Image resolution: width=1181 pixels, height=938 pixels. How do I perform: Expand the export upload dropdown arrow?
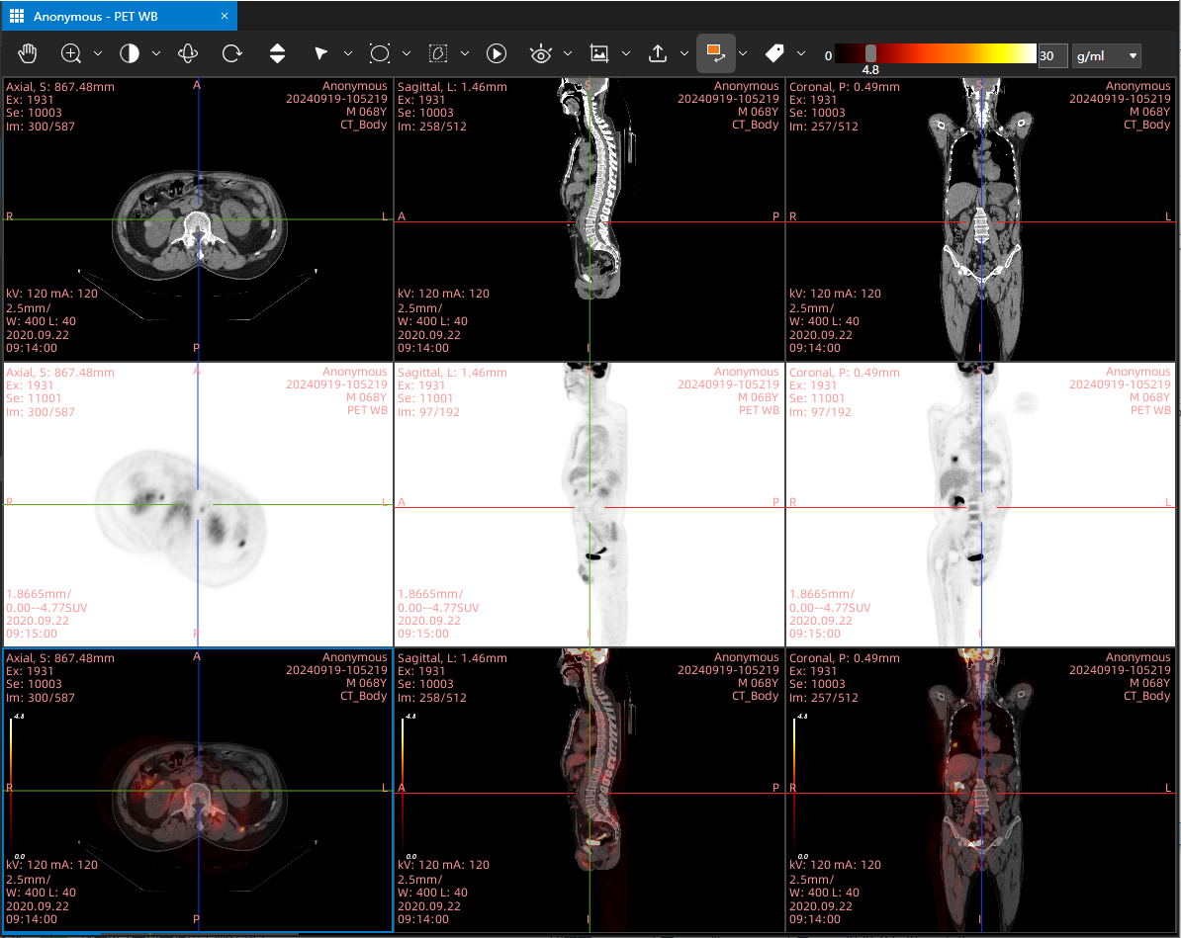click(683, 53)
